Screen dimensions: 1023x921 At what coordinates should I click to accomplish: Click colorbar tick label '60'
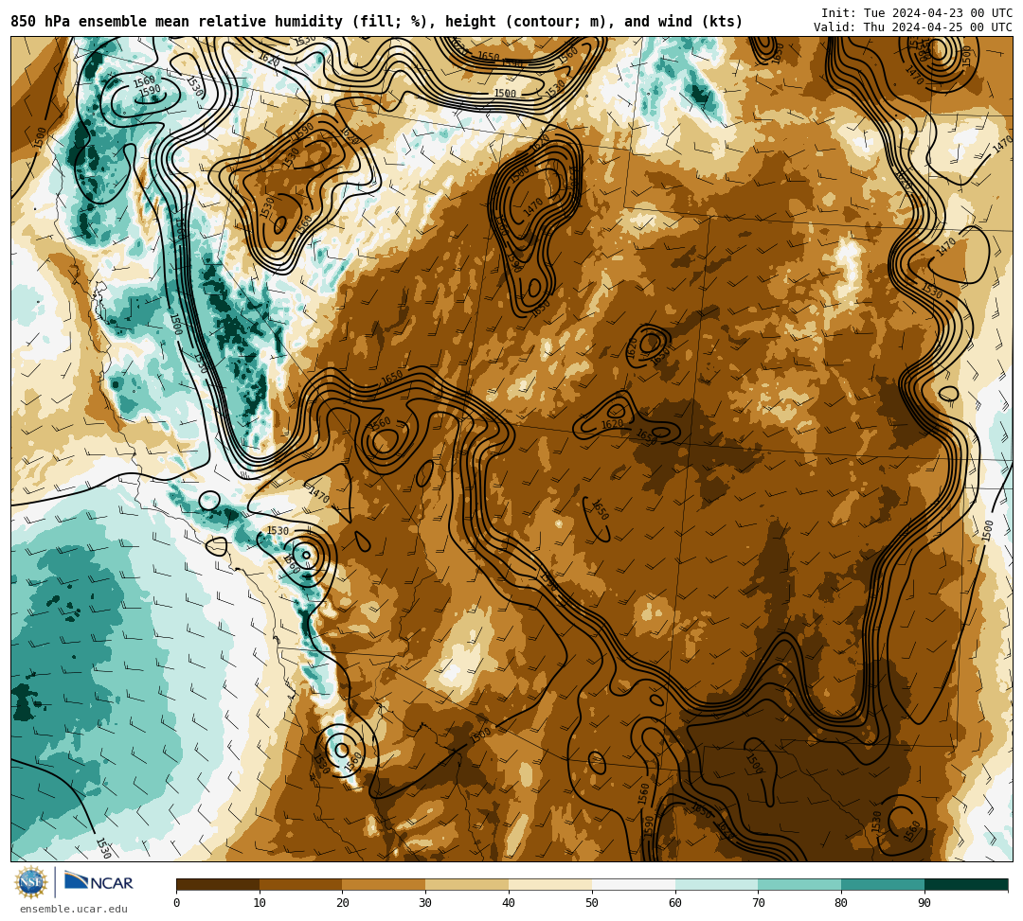tap(675, 903)
